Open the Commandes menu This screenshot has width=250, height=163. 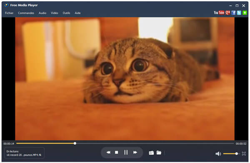pyautogui.click(x=26, y=13)
